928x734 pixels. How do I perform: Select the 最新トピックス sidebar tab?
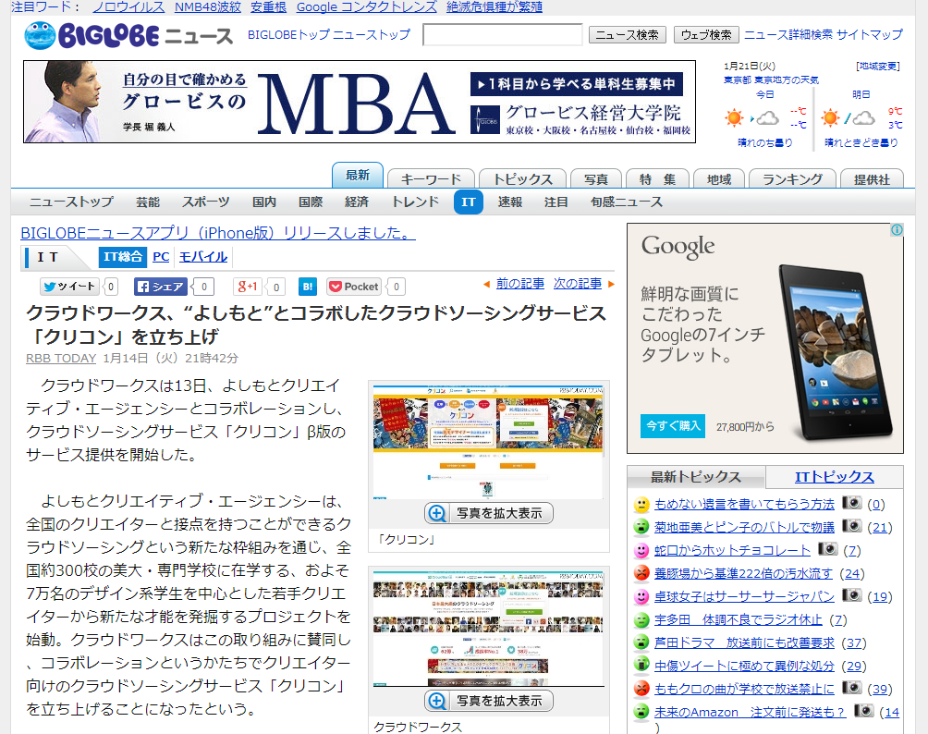coord(696,477)
